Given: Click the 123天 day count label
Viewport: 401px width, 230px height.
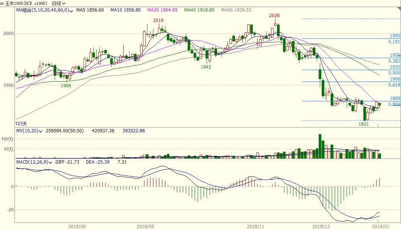Looking at the screenshot, I should pyautogui.click(x=21, y=123).
